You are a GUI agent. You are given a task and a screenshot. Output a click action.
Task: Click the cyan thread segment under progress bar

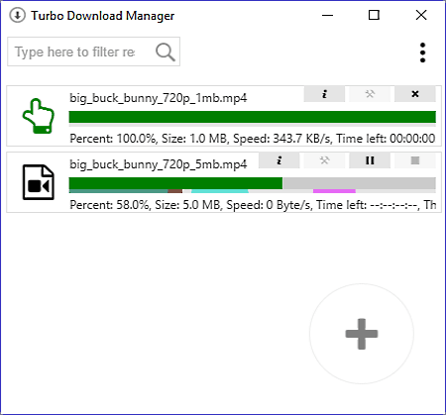pyautogui.click(x=220, y=191)
